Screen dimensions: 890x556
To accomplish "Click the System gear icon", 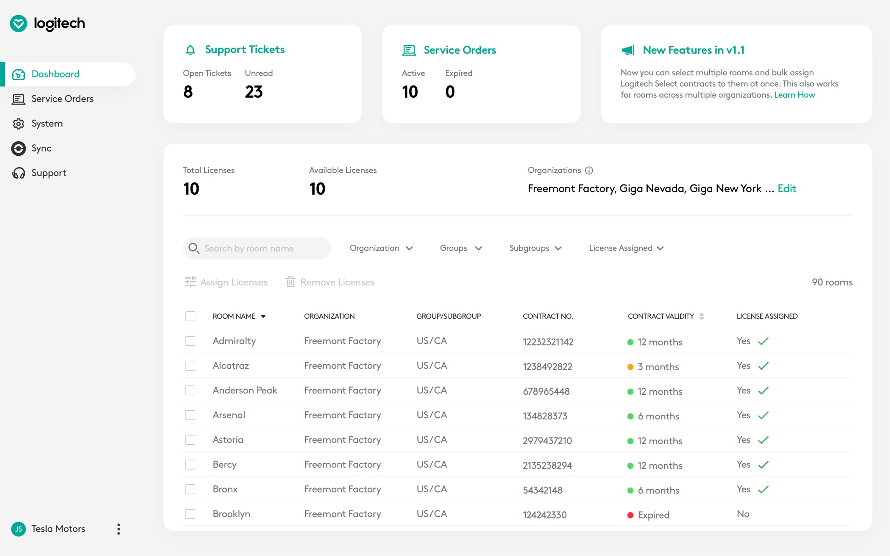I will [x=18, y=124].
